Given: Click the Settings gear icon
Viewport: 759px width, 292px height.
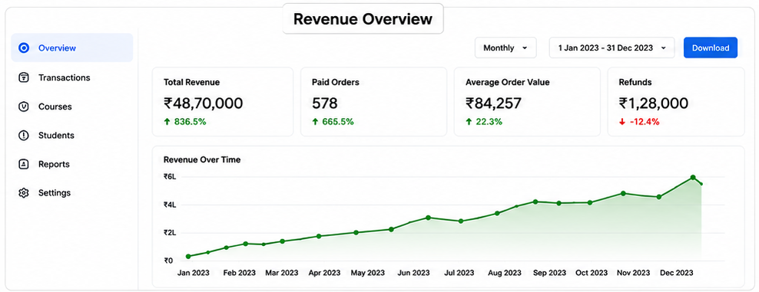Looking at the screenshot, I should (x=24, y=193).
